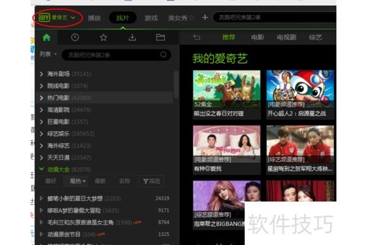Open 有种你爱我 movie thumbnail

pos(226,144)
